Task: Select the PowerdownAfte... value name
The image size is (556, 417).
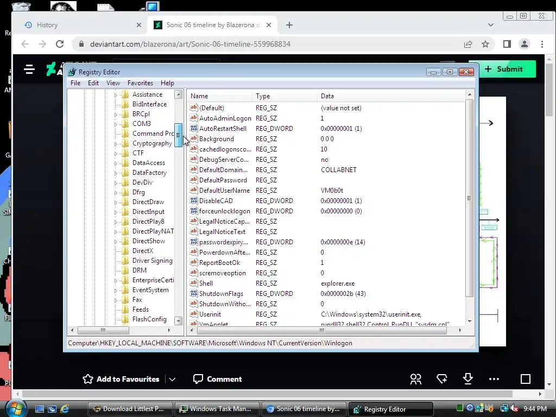Action: 224,252
